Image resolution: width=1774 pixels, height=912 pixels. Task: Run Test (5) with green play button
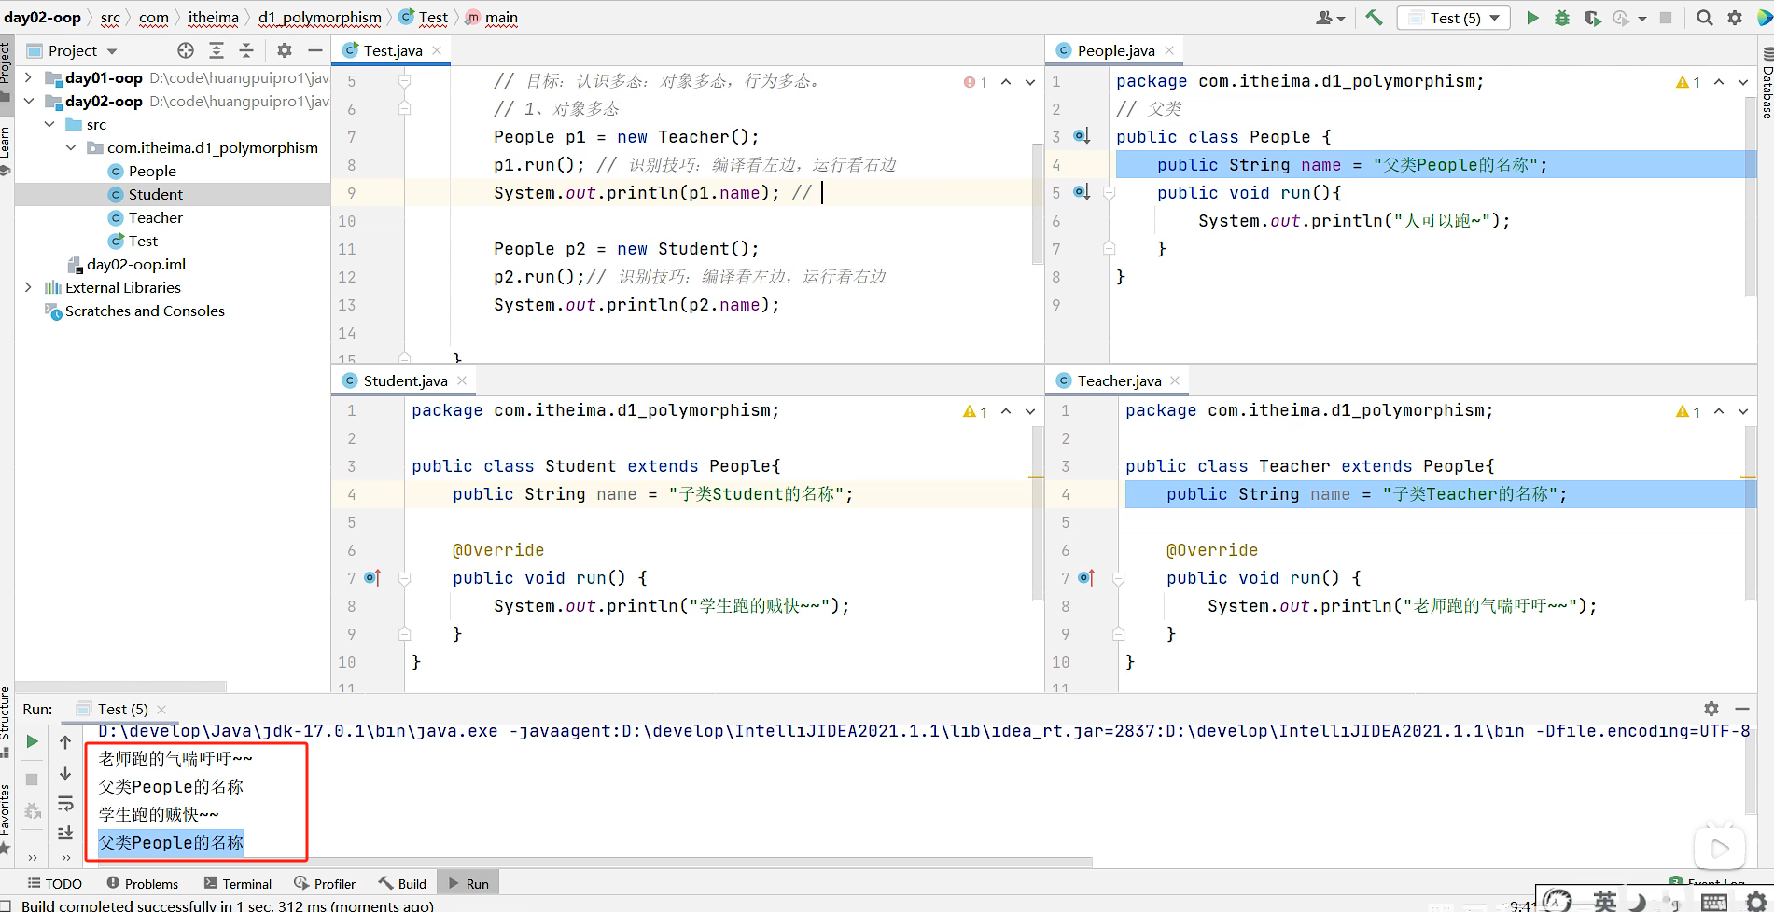tap(1532, 18)
